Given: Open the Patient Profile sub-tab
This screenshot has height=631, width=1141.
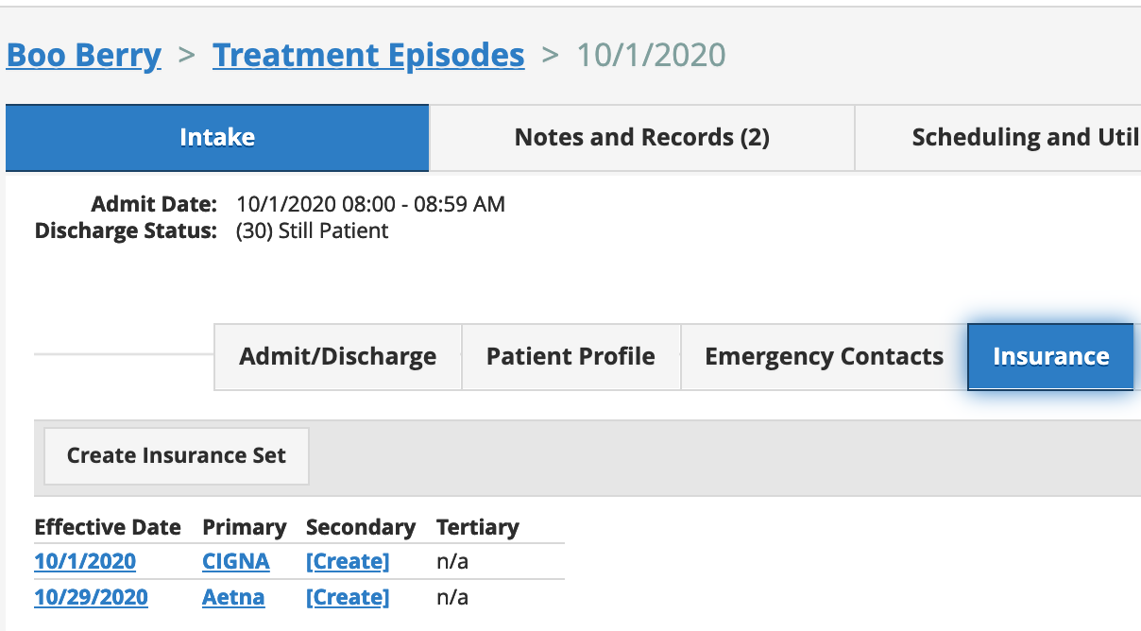Looking at the screenshot, I should (x=570, y=356).
